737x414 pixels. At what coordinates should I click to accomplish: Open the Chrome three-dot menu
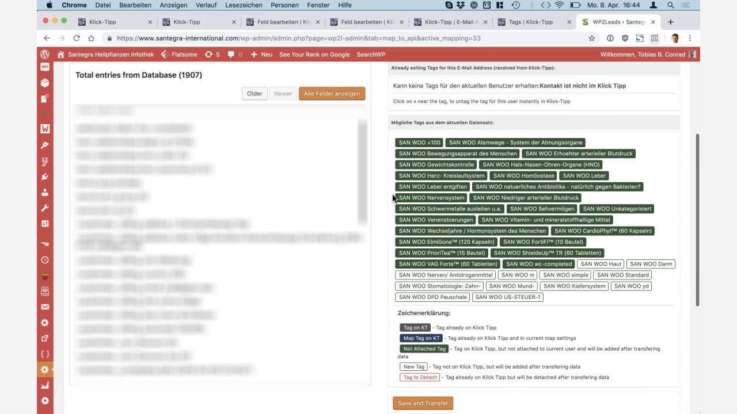click(x=690, y=38)
